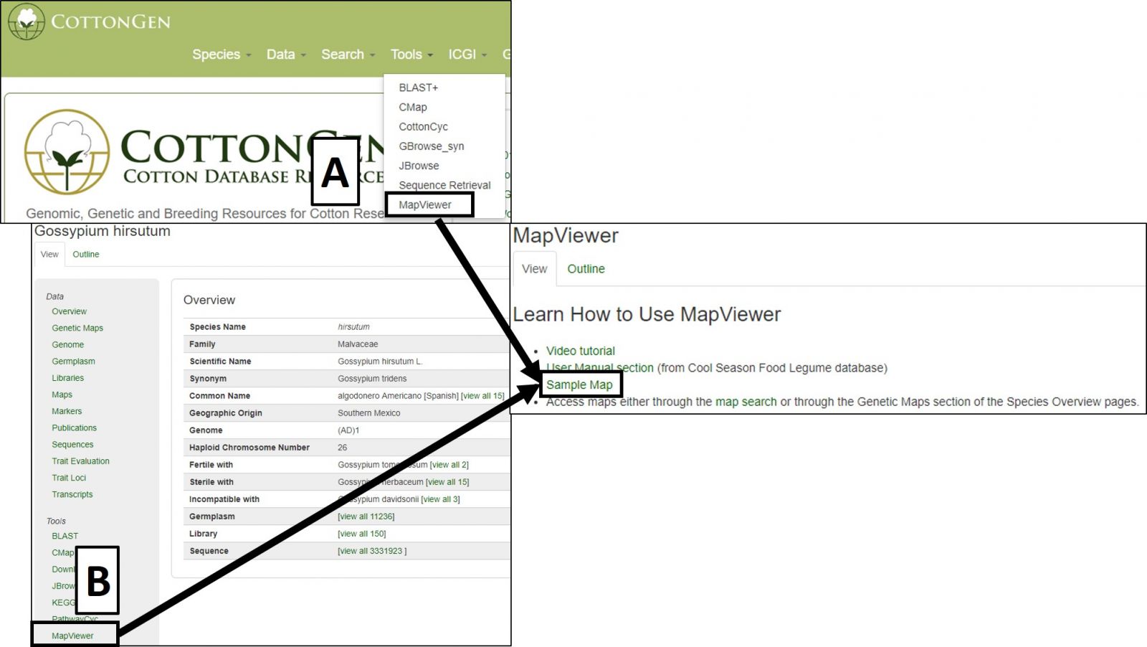Switch to Outline tab on MapViewer page
Screen dimensions: 1147x647
click(586, 268)
